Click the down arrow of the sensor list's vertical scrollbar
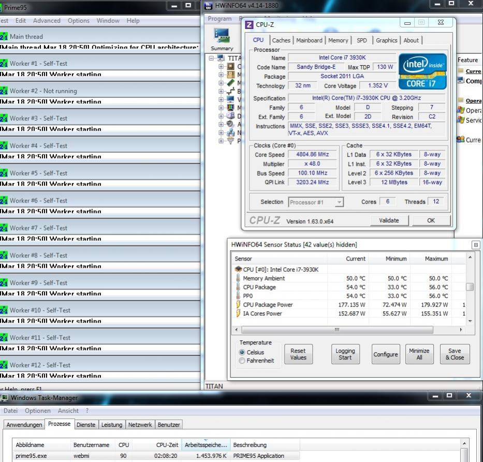The image size is (483, 462). click(470, 321)
